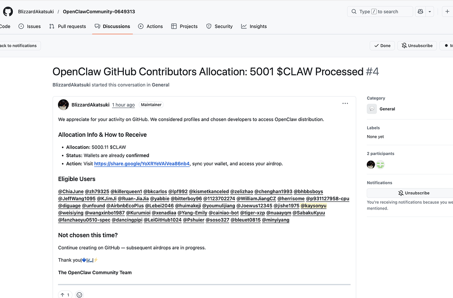Open @WilliamJiangCZ user mention
The image size is (453, 298).
coord(256,198)
